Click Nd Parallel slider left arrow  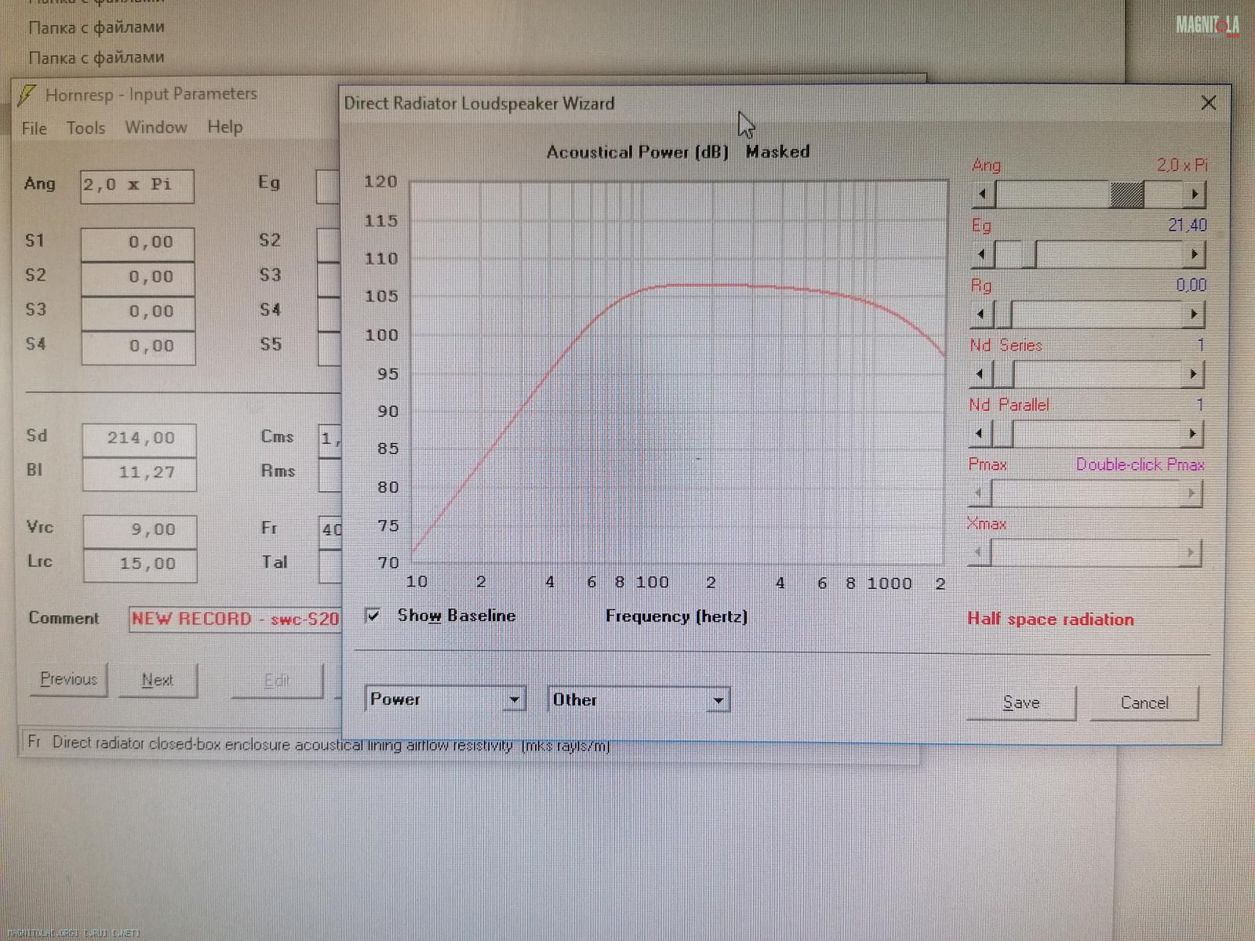pos(980,434)
